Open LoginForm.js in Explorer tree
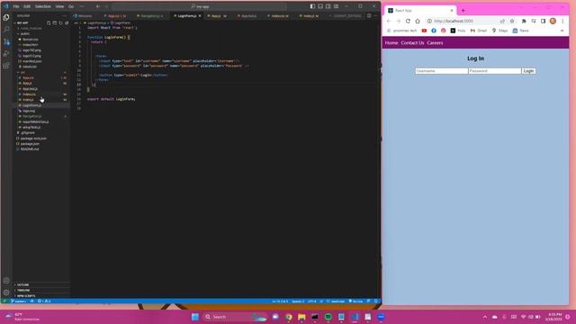 pos(31,105)
